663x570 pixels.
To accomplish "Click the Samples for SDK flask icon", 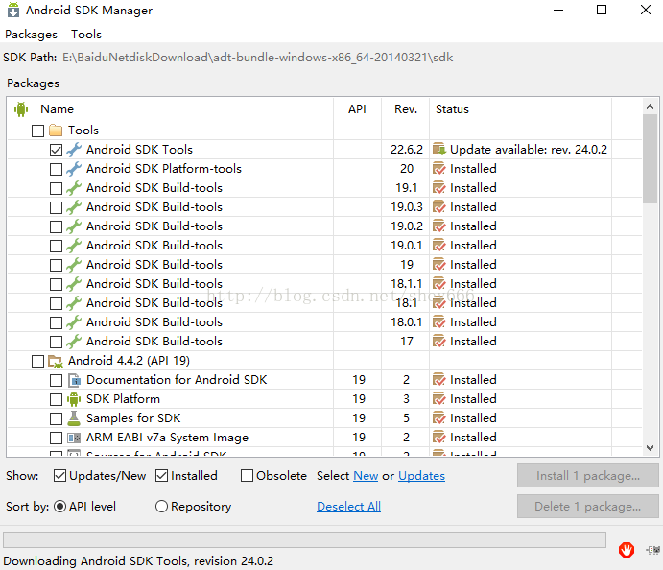I will click(74, 418).
